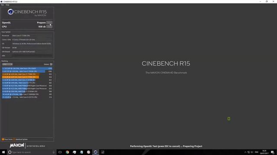This screenshot has height=155, width=277.
Task: Show hidden system tray icons
Action: point(245,152)
